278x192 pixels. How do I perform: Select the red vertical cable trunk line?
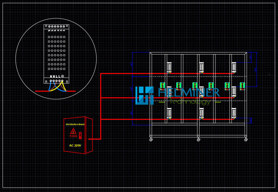point(101,106)
